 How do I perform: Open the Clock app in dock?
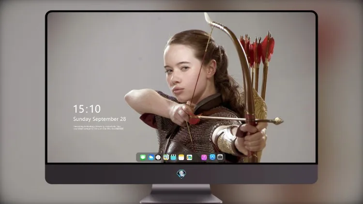tap(158, 157)
